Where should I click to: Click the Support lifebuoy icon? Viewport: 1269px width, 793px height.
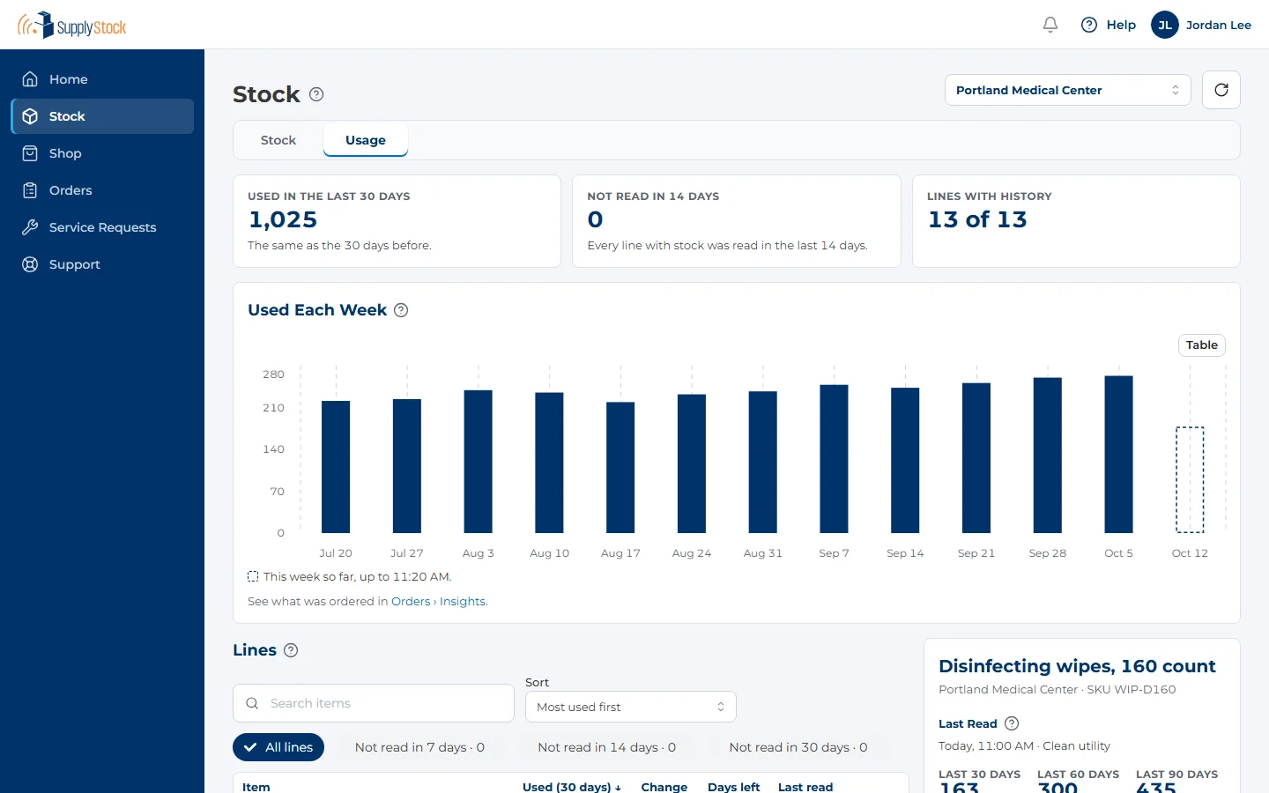pos(30,264)
